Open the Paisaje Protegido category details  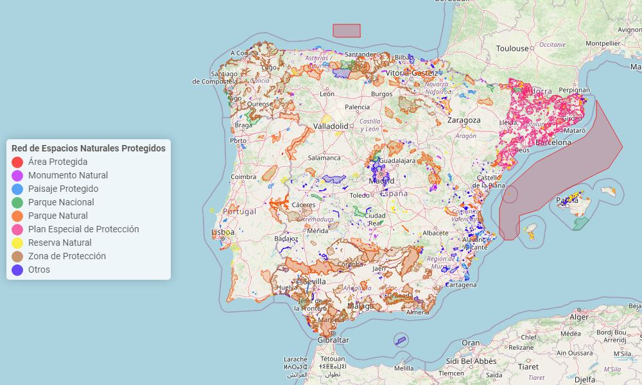point(64,189)
